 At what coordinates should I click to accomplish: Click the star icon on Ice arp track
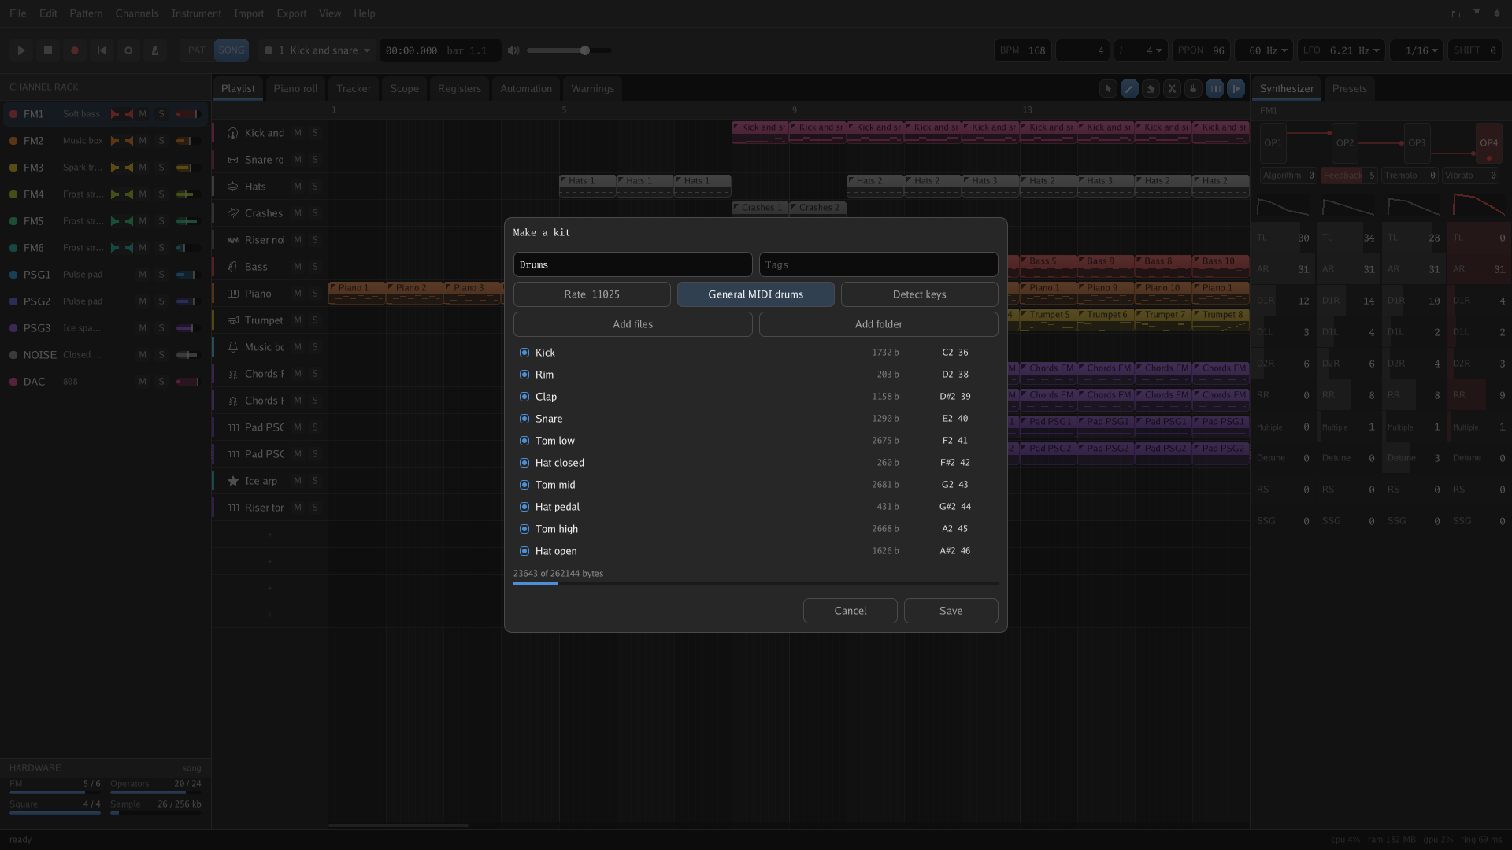pos(233,481)
